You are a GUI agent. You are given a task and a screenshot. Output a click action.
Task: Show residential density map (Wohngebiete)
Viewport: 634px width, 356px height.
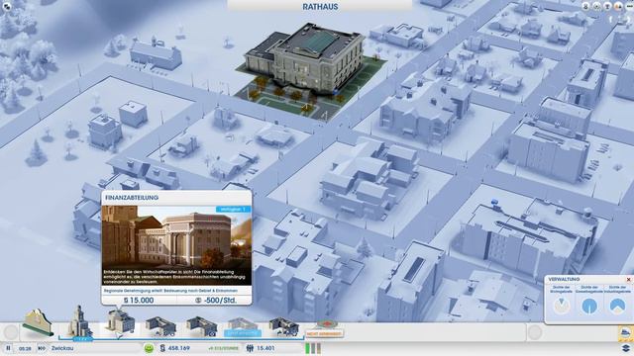562,306
